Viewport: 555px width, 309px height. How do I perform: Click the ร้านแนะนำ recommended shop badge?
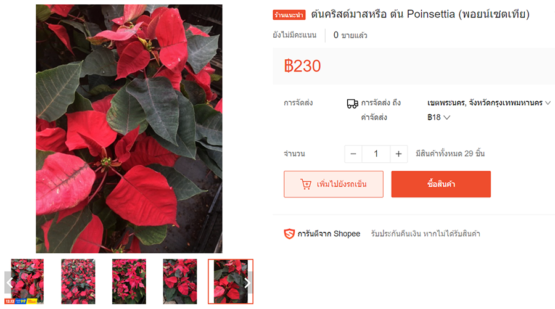289,15
